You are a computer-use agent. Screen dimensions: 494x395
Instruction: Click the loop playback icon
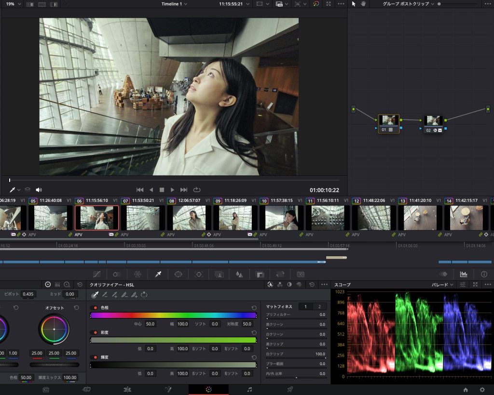coord(197,190)
